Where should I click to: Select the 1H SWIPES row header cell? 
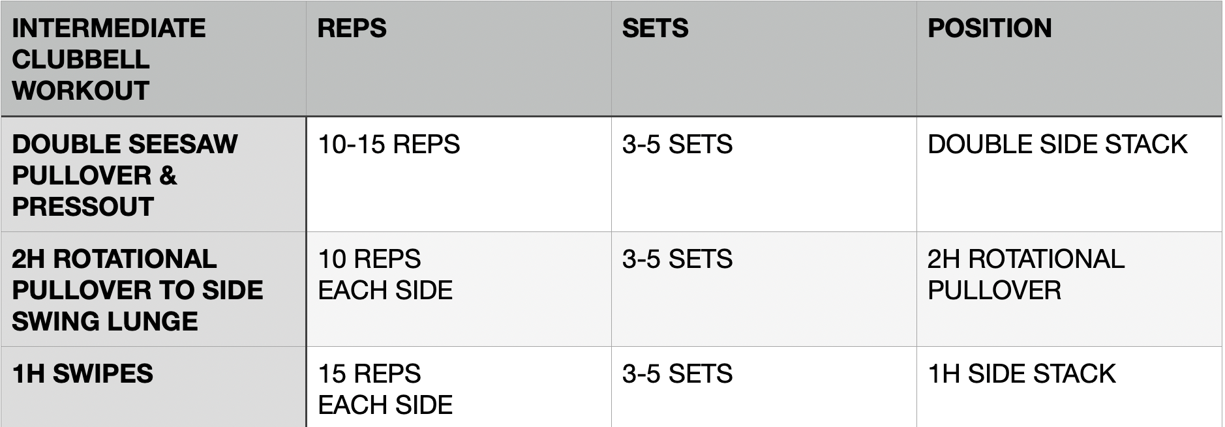pos(153,387)
